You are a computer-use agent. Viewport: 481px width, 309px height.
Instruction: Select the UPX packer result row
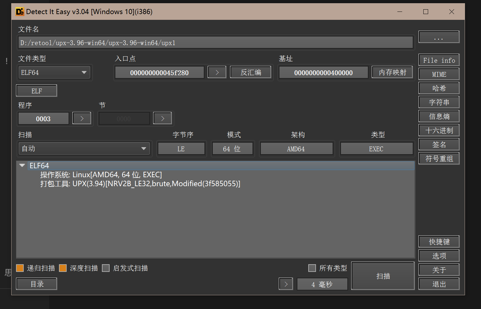140,184
